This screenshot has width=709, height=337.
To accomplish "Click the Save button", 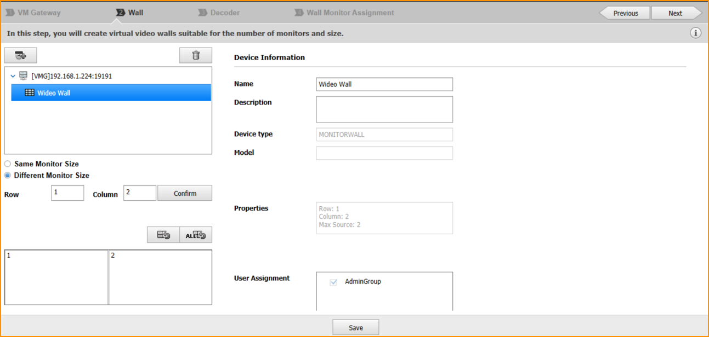I will tap(356, 328).
